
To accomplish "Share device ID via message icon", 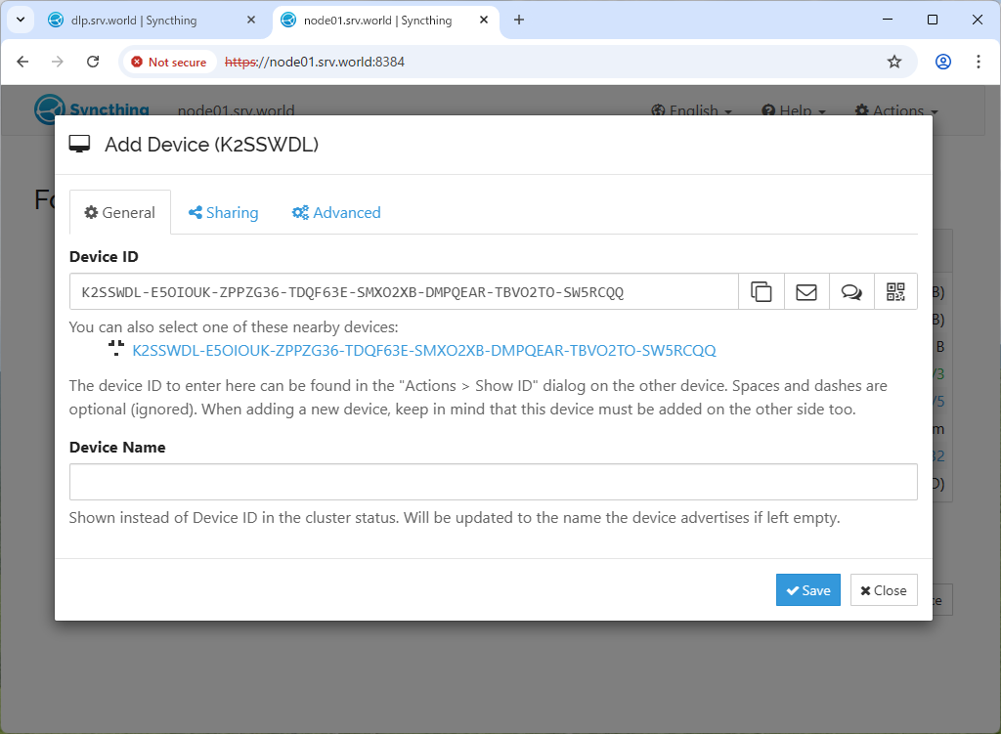I will (851, 291).
